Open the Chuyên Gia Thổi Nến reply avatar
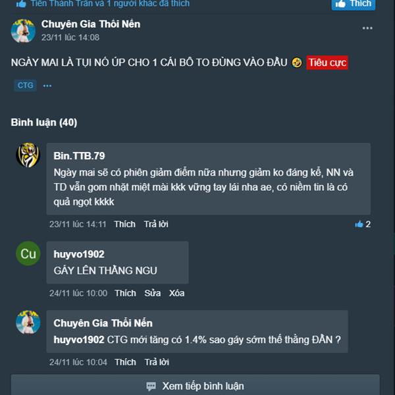This screenshot has height=395, width=395. point(28,322)
